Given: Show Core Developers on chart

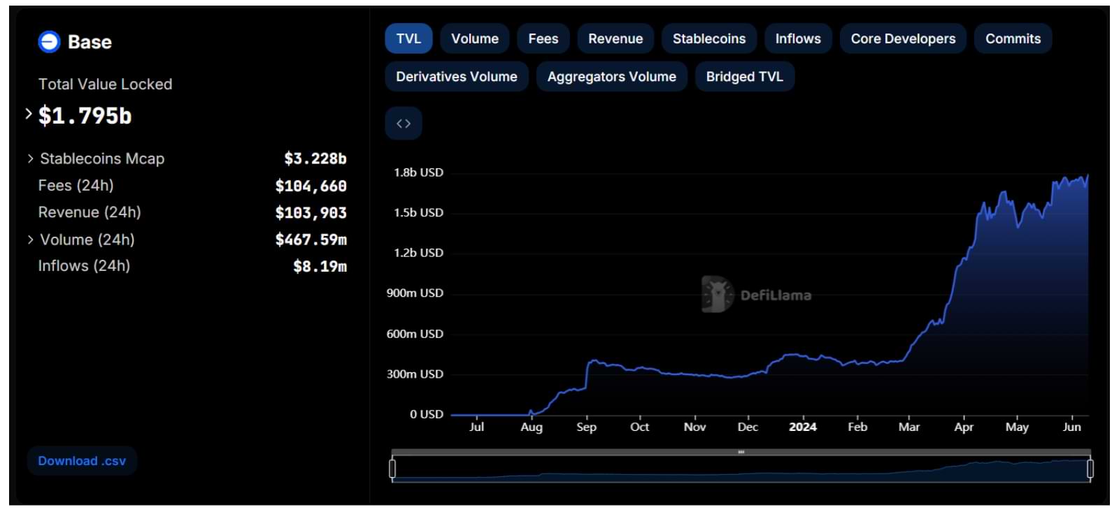Looking at the screenshot, I should coord(902,39).
